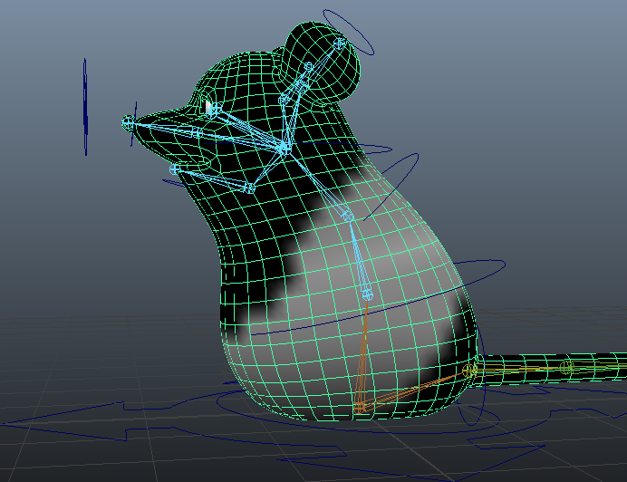627x482 pixels.
Task: Click the jaw tip joint below the snout
Action: point(175,169)
